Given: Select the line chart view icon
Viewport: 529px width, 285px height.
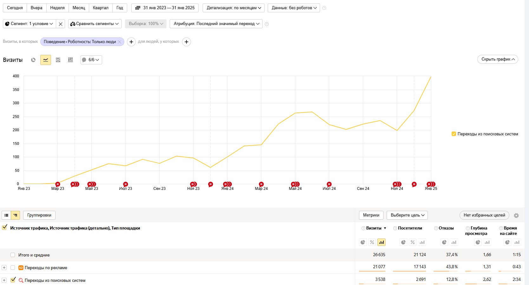Looking at the screenshot, I should pos(46,60).
